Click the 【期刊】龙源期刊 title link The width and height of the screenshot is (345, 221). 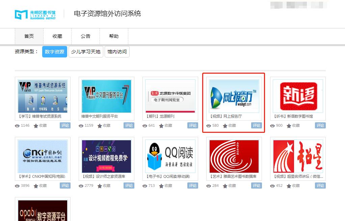(x=160, y=116)
